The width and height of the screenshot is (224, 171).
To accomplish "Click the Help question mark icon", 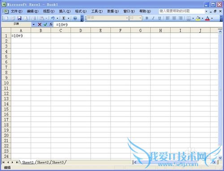I will tap(75, 18).
